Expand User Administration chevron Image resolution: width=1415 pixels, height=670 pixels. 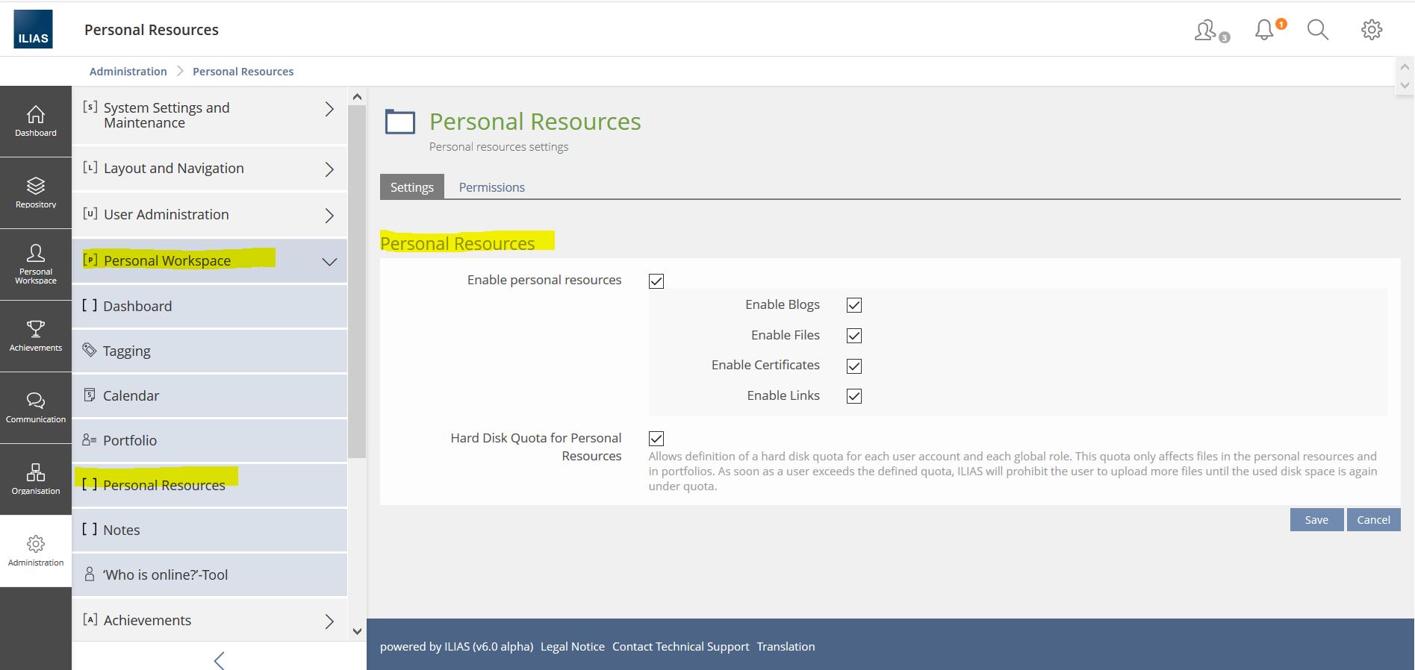329,216
